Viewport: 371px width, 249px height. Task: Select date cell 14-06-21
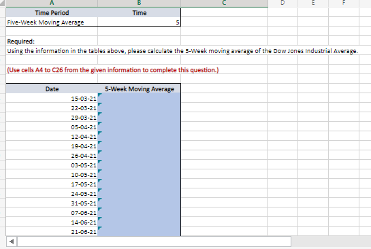click(52, 222)
